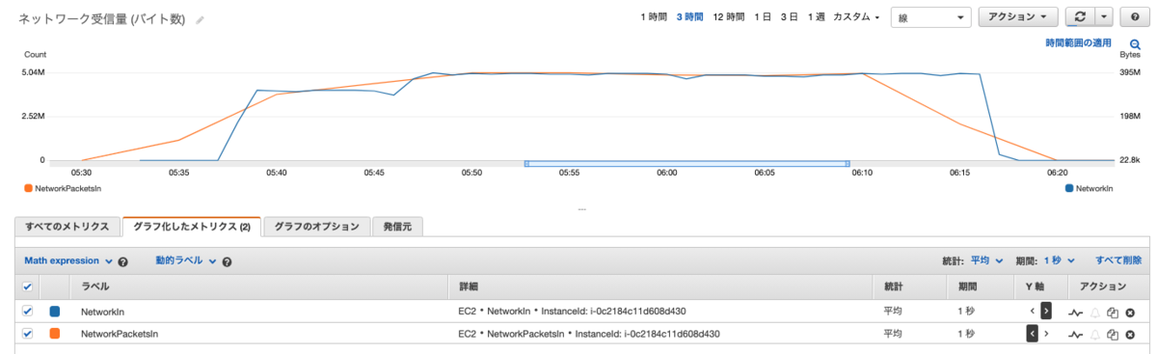Click the NetworkPacketsIn label cell

(x=119, y=333)
